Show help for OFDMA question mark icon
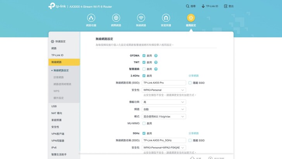The image size is (282, 159). point(156,56)
